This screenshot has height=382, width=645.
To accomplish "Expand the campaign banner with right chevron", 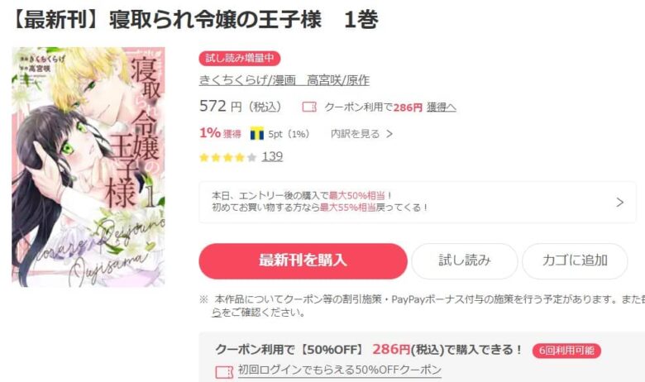I will (x=620, y=203).
